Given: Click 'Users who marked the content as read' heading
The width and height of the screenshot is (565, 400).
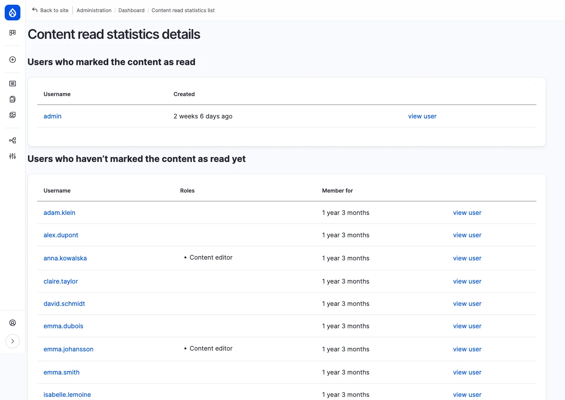Looking at the screenshot, I should 111,62.
